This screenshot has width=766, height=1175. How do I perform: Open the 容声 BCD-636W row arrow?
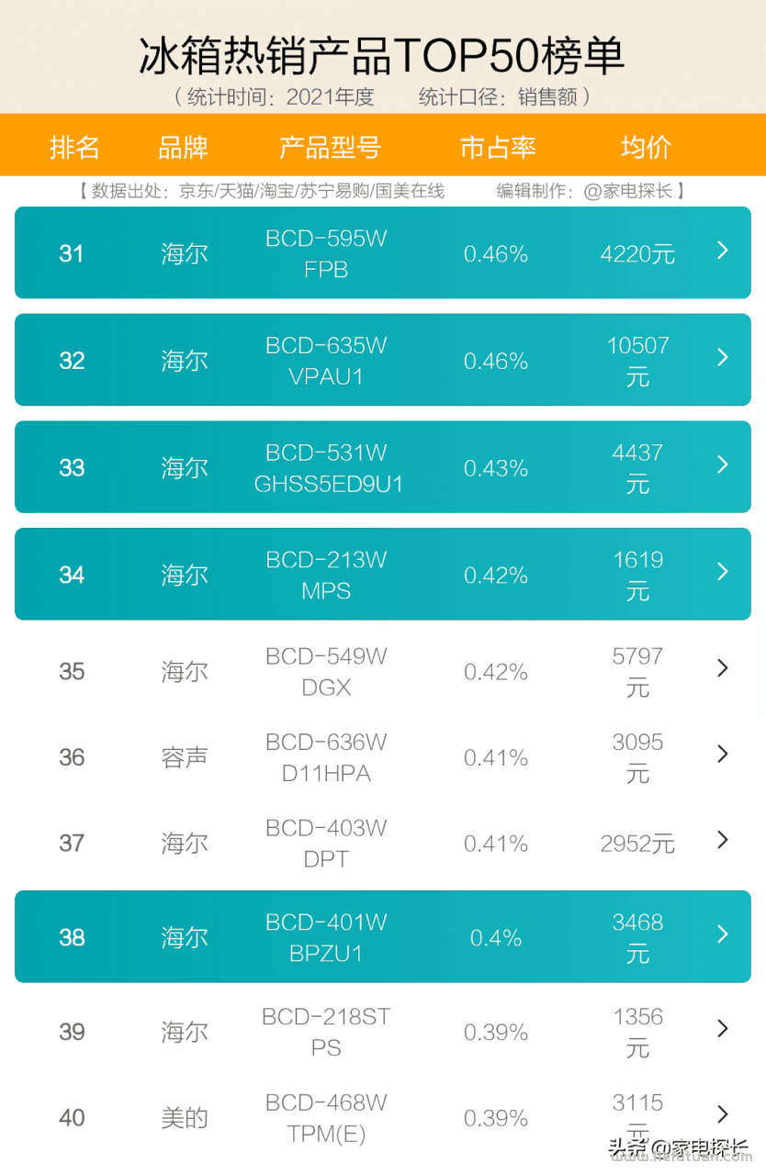[x=723, y=754]
